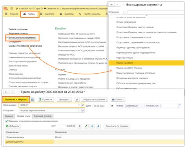The height and width of the screenshot is (148, 186).
Task: Select Доплата до МРОТ accrual row
Action: pos(95,142)
